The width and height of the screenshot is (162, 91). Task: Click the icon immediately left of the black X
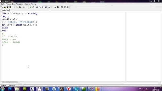(55, 7)
